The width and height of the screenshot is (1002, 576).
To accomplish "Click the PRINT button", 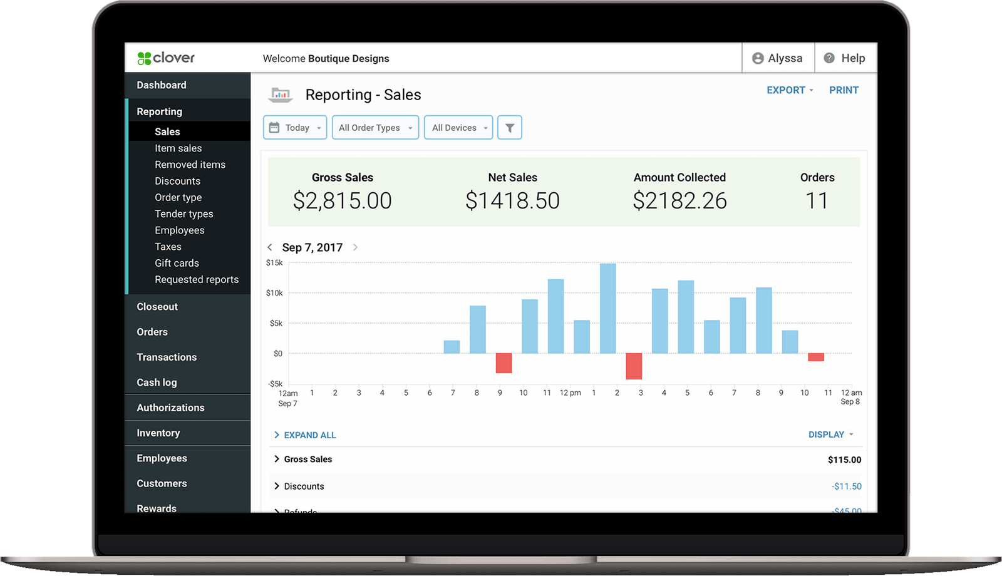I will (x=844, y=90).
